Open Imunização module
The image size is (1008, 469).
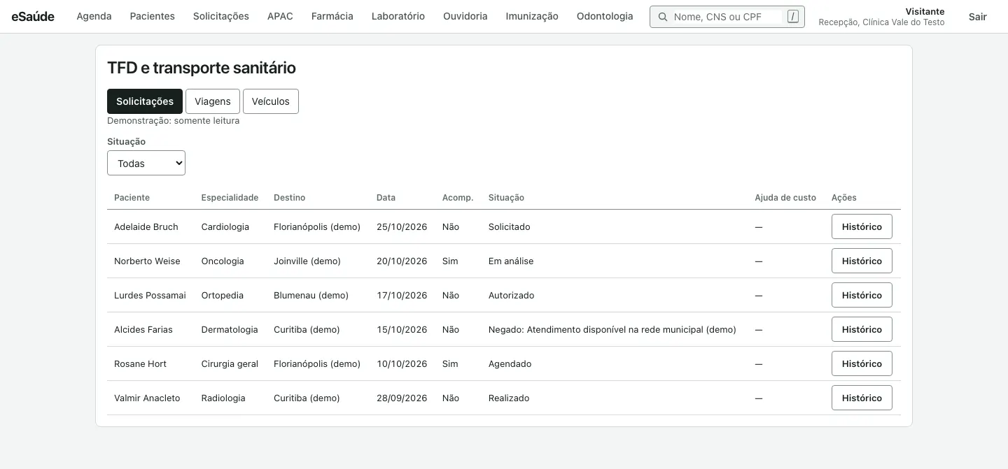532,16
